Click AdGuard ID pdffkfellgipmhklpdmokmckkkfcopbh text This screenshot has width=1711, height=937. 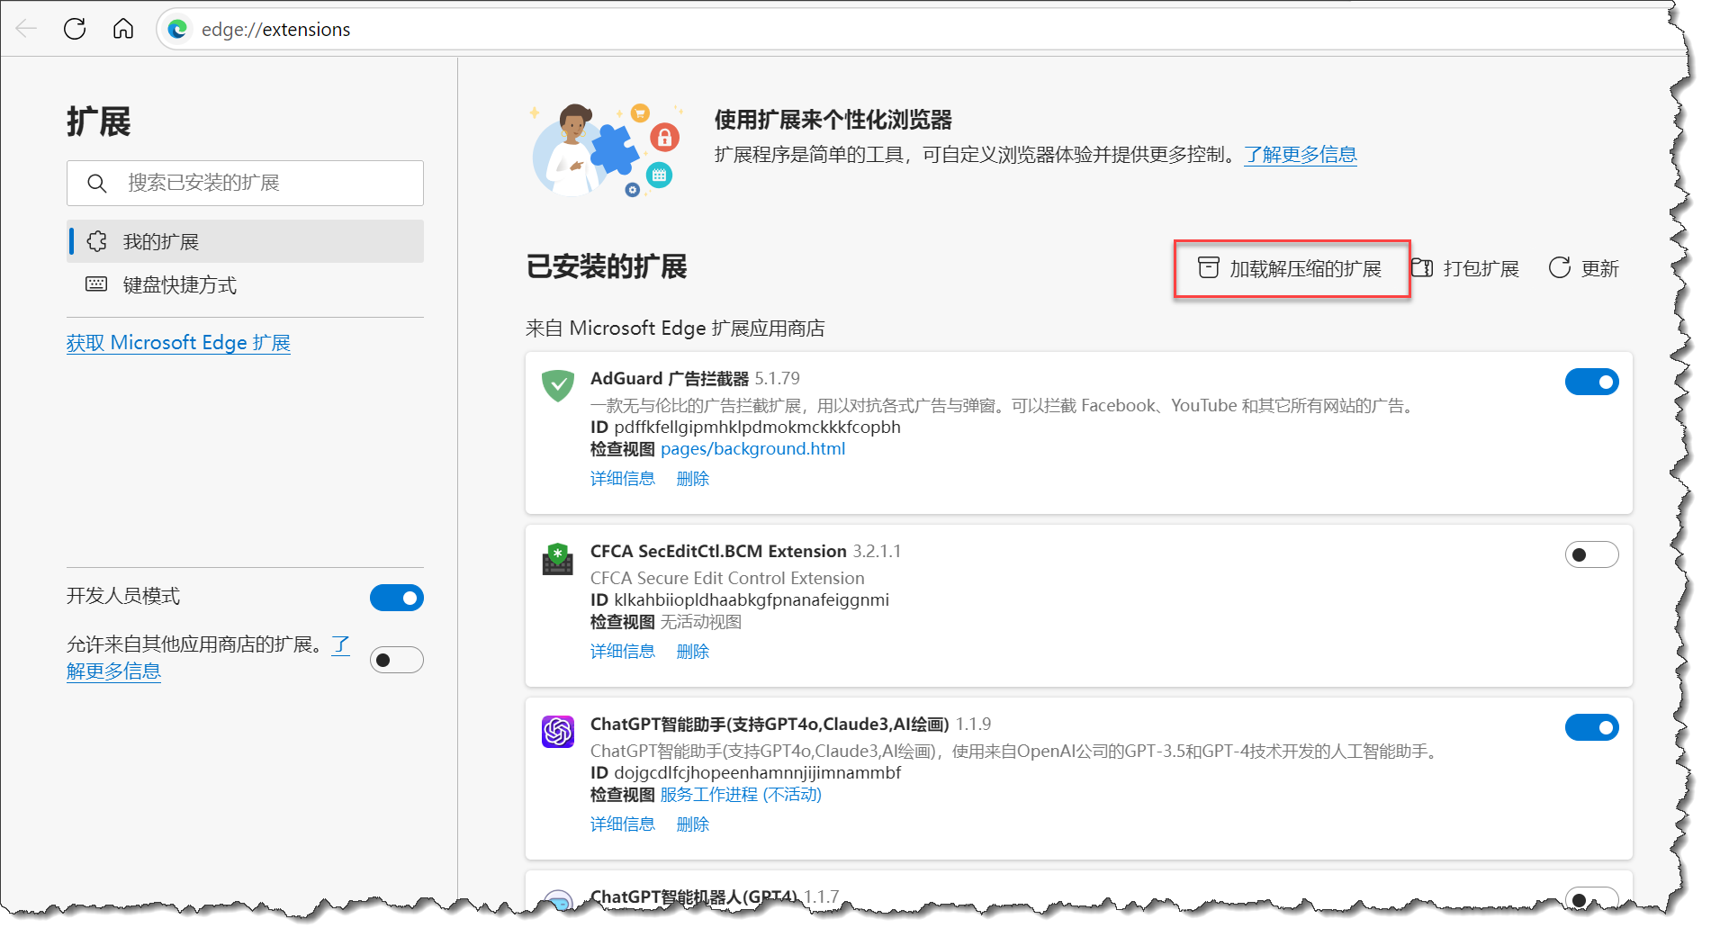click(x=745, y=428)
